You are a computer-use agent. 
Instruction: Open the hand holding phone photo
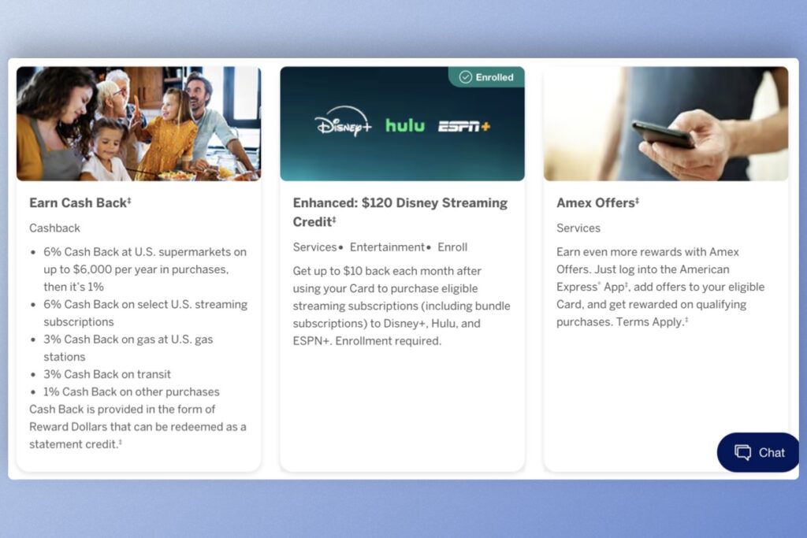[666, 124]
